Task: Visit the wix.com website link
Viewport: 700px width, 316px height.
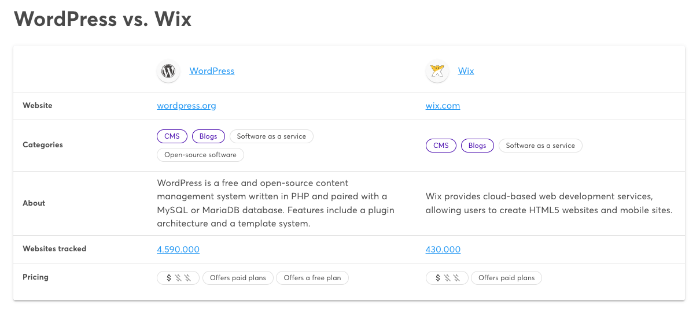Action: click(x=443, y=106)
